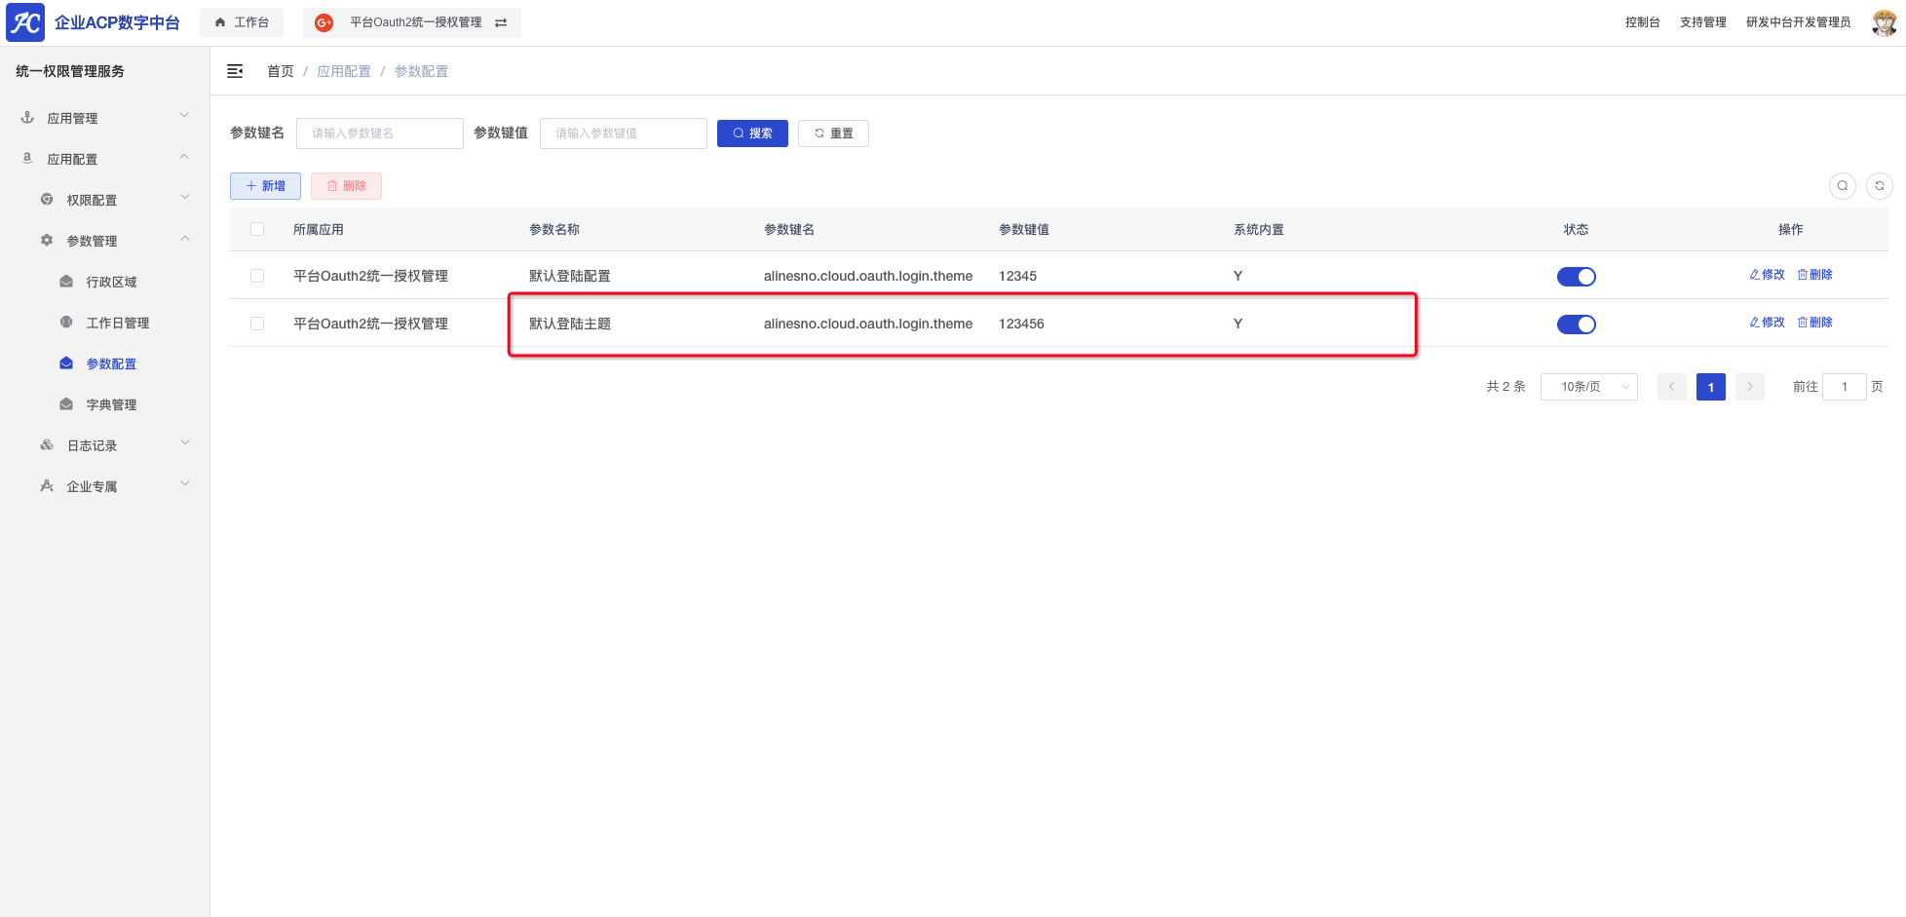Switch to the 工作台 tab
Screen dimensions: 1906x917
point(242,22)
